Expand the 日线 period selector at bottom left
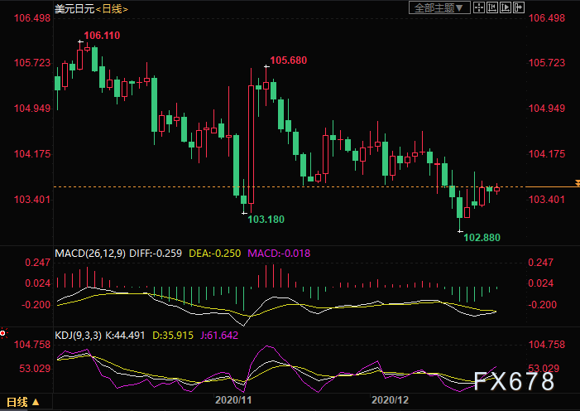Screen dimensions: 580x411 click(x=20, y=403)
